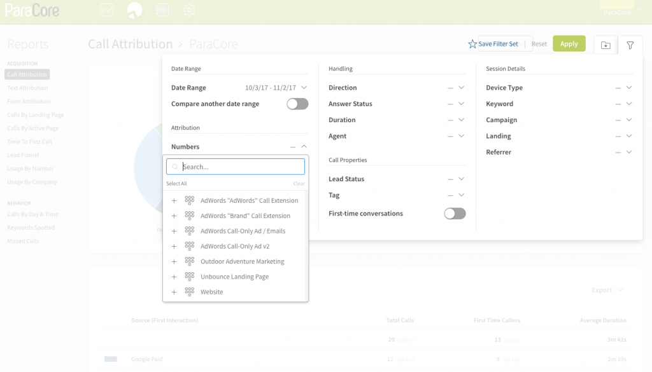Open the pie chart reports icon
The image size is (652, 372).
pyautogui.click(x=134, y=10)
